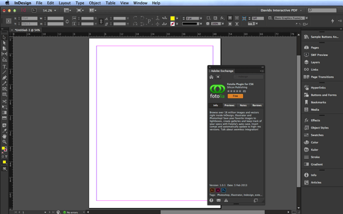Select the Eyedropper tool

(x=4, y=131)
